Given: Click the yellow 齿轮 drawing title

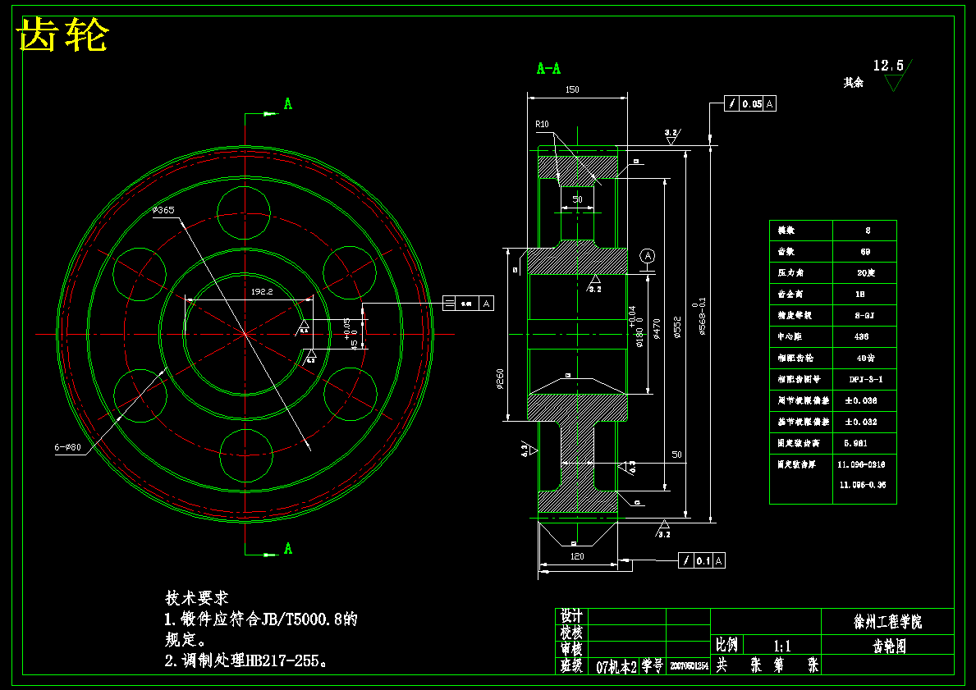Looking at the screenshot, I should pyautogui.click(x=63, y=34).
